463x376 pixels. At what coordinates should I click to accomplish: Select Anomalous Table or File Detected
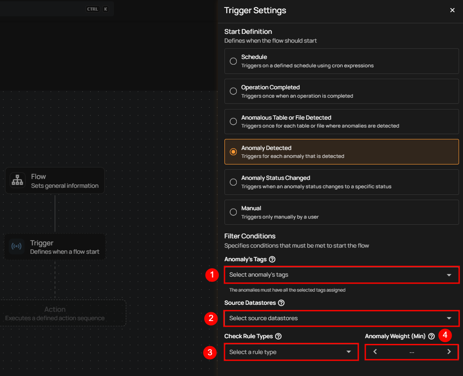coord(234,121)
